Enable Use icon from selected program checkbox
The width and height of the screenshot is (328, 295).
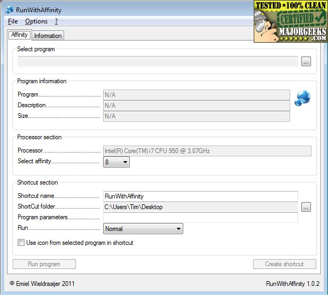click(x=21, y=243)
